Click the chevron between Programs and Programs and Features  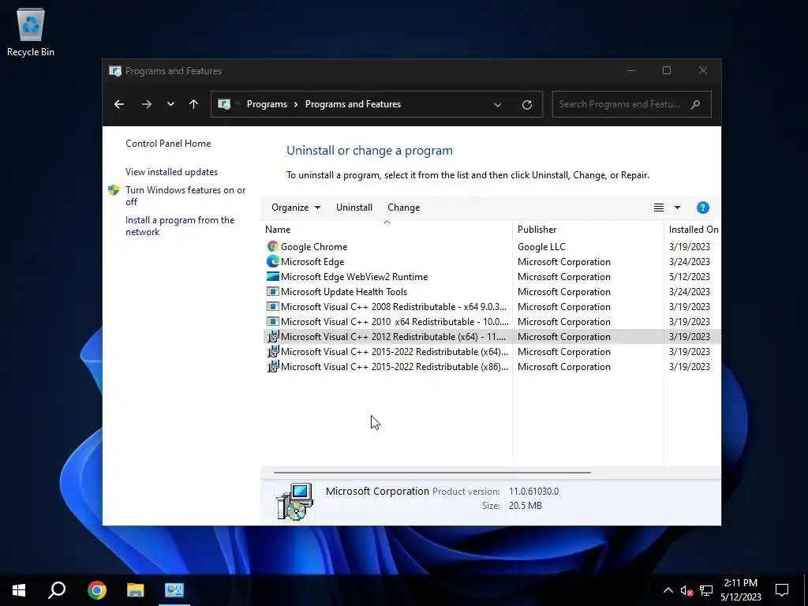[296, 104]
